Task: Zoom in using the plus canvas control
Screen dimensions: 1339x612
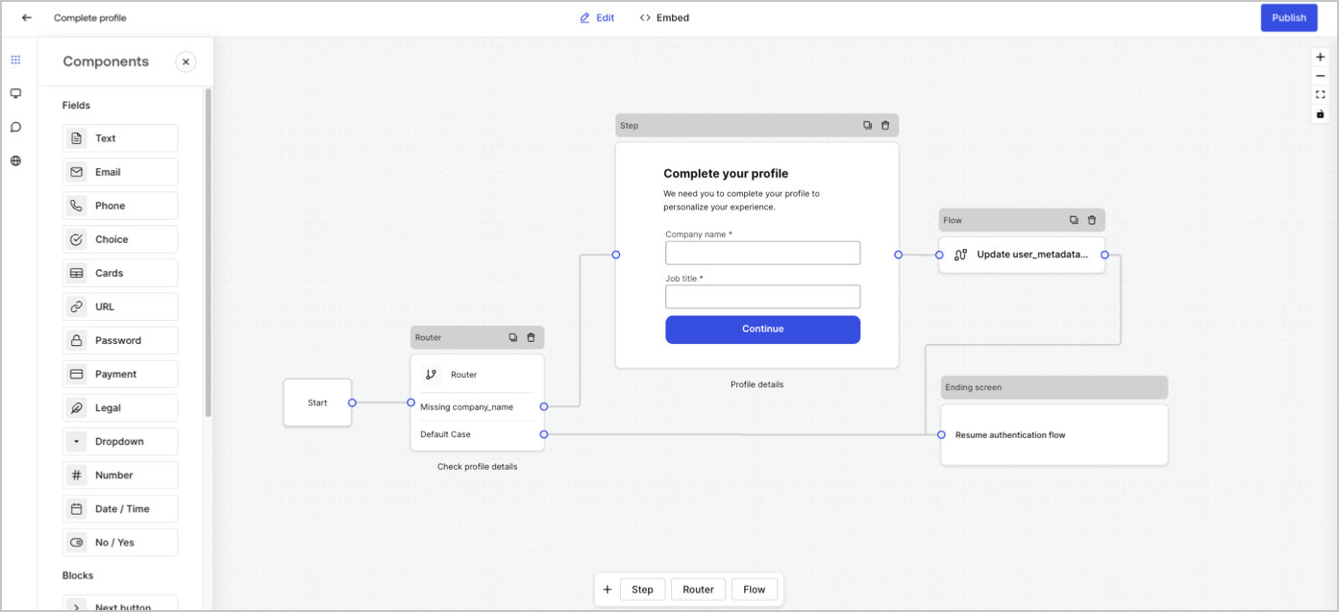Action: (x=1320, y=57)
